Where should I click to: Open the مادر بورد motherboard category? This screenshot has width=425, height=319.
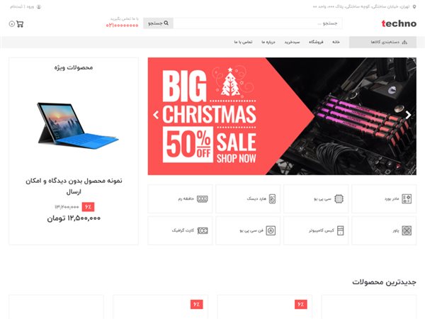click(384, 198)
